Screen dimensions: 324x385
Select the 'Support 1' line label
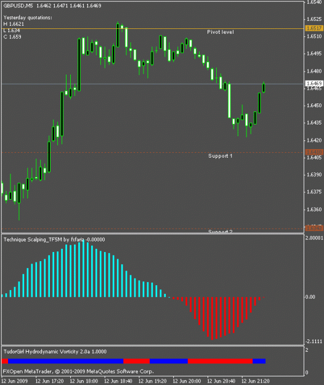pyautogui.click(x=220, y=156)
